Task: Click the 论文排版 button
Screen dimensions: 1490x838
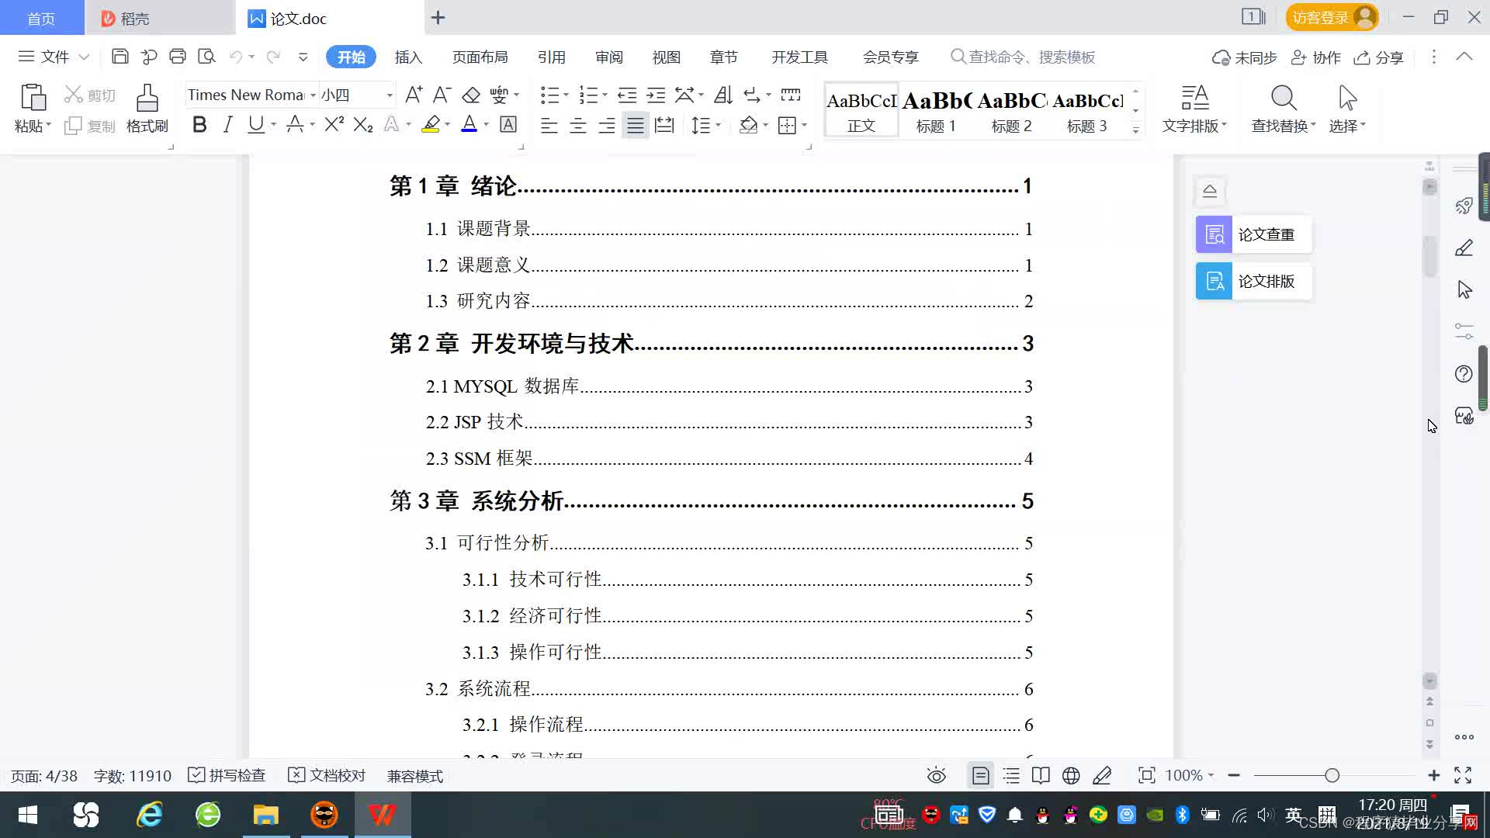Action: click(x=1254, y=282)
